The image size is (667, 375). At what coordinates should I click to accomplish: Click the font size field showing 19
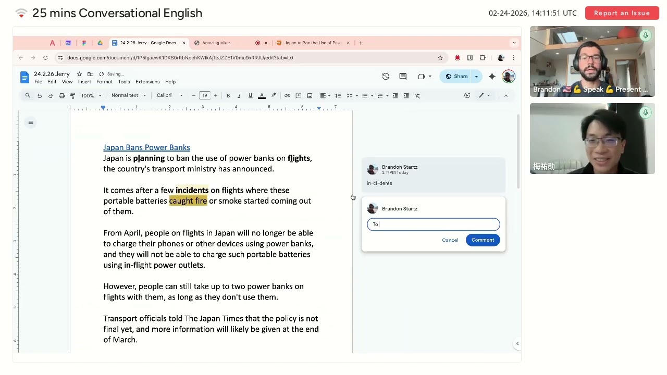tap(204, 95)
